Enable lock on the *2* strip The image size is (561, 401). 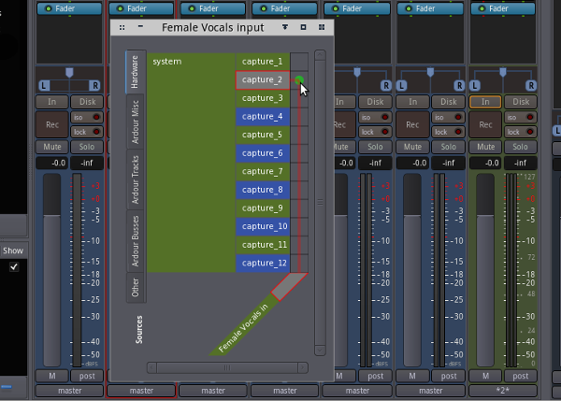point(520,132)
